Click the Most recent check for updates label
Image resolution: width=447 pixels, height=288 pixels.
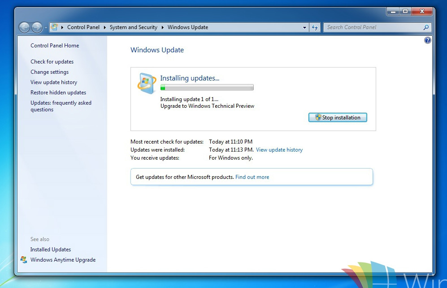point(167,142)
